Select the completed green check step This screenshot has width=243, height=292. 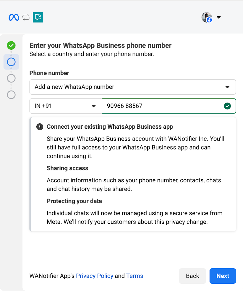(x=11, y=46)
